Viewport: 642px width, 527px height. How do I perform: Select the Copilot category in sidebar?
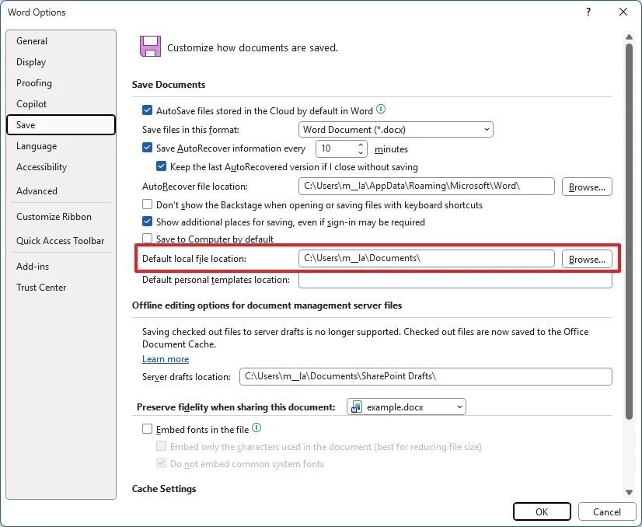pos(31,103)
